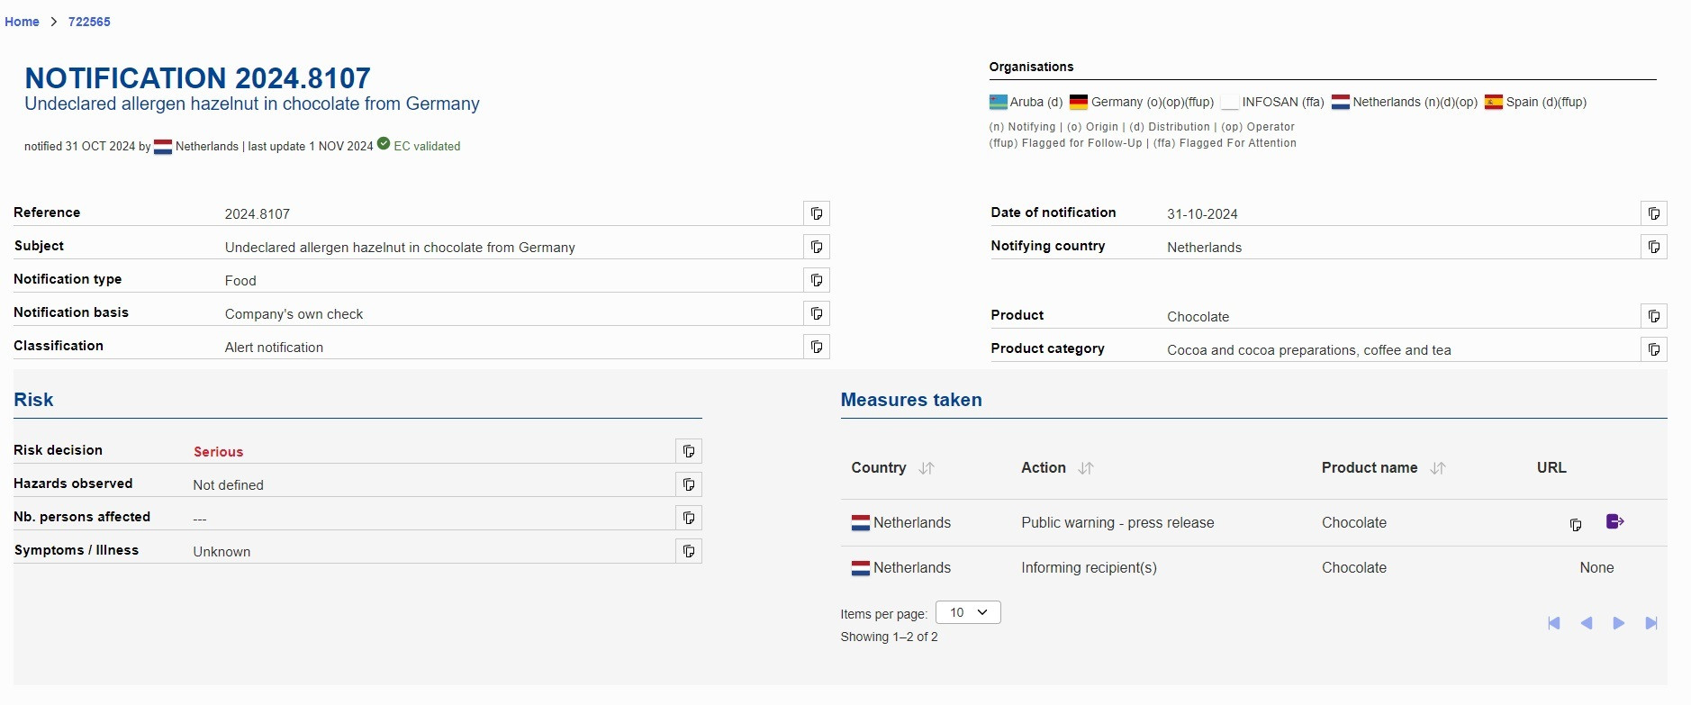Copy the Date of notification value

(1653, 213)
